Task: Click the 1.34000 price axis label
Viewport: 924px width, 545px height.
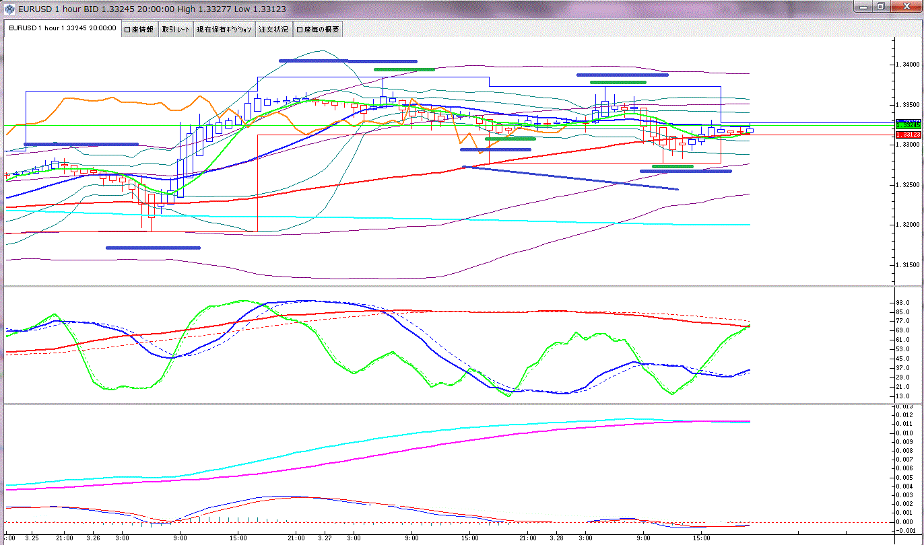Action: tap(906, 65)
